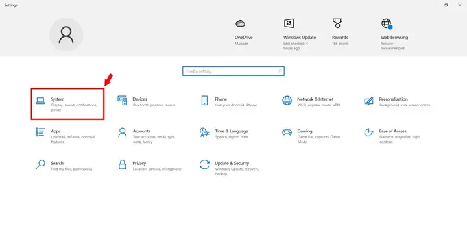The image size is (467, 250).
Task: Open the System category label
Action: tap(58, 99)
